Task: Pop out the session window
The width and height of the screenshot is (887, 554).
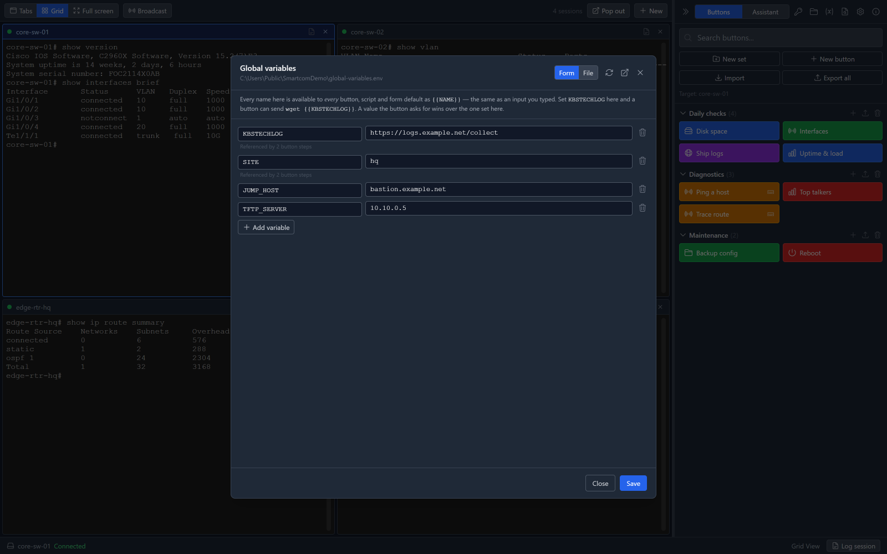Action: click(608, 11)
